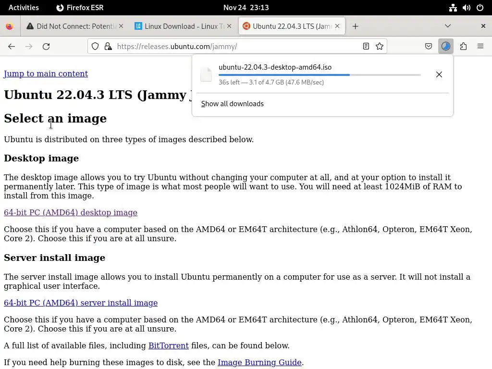The height and width of the screenshot is (369, 492).
Task: Open the Activities overview
Action: pos(24,8)
